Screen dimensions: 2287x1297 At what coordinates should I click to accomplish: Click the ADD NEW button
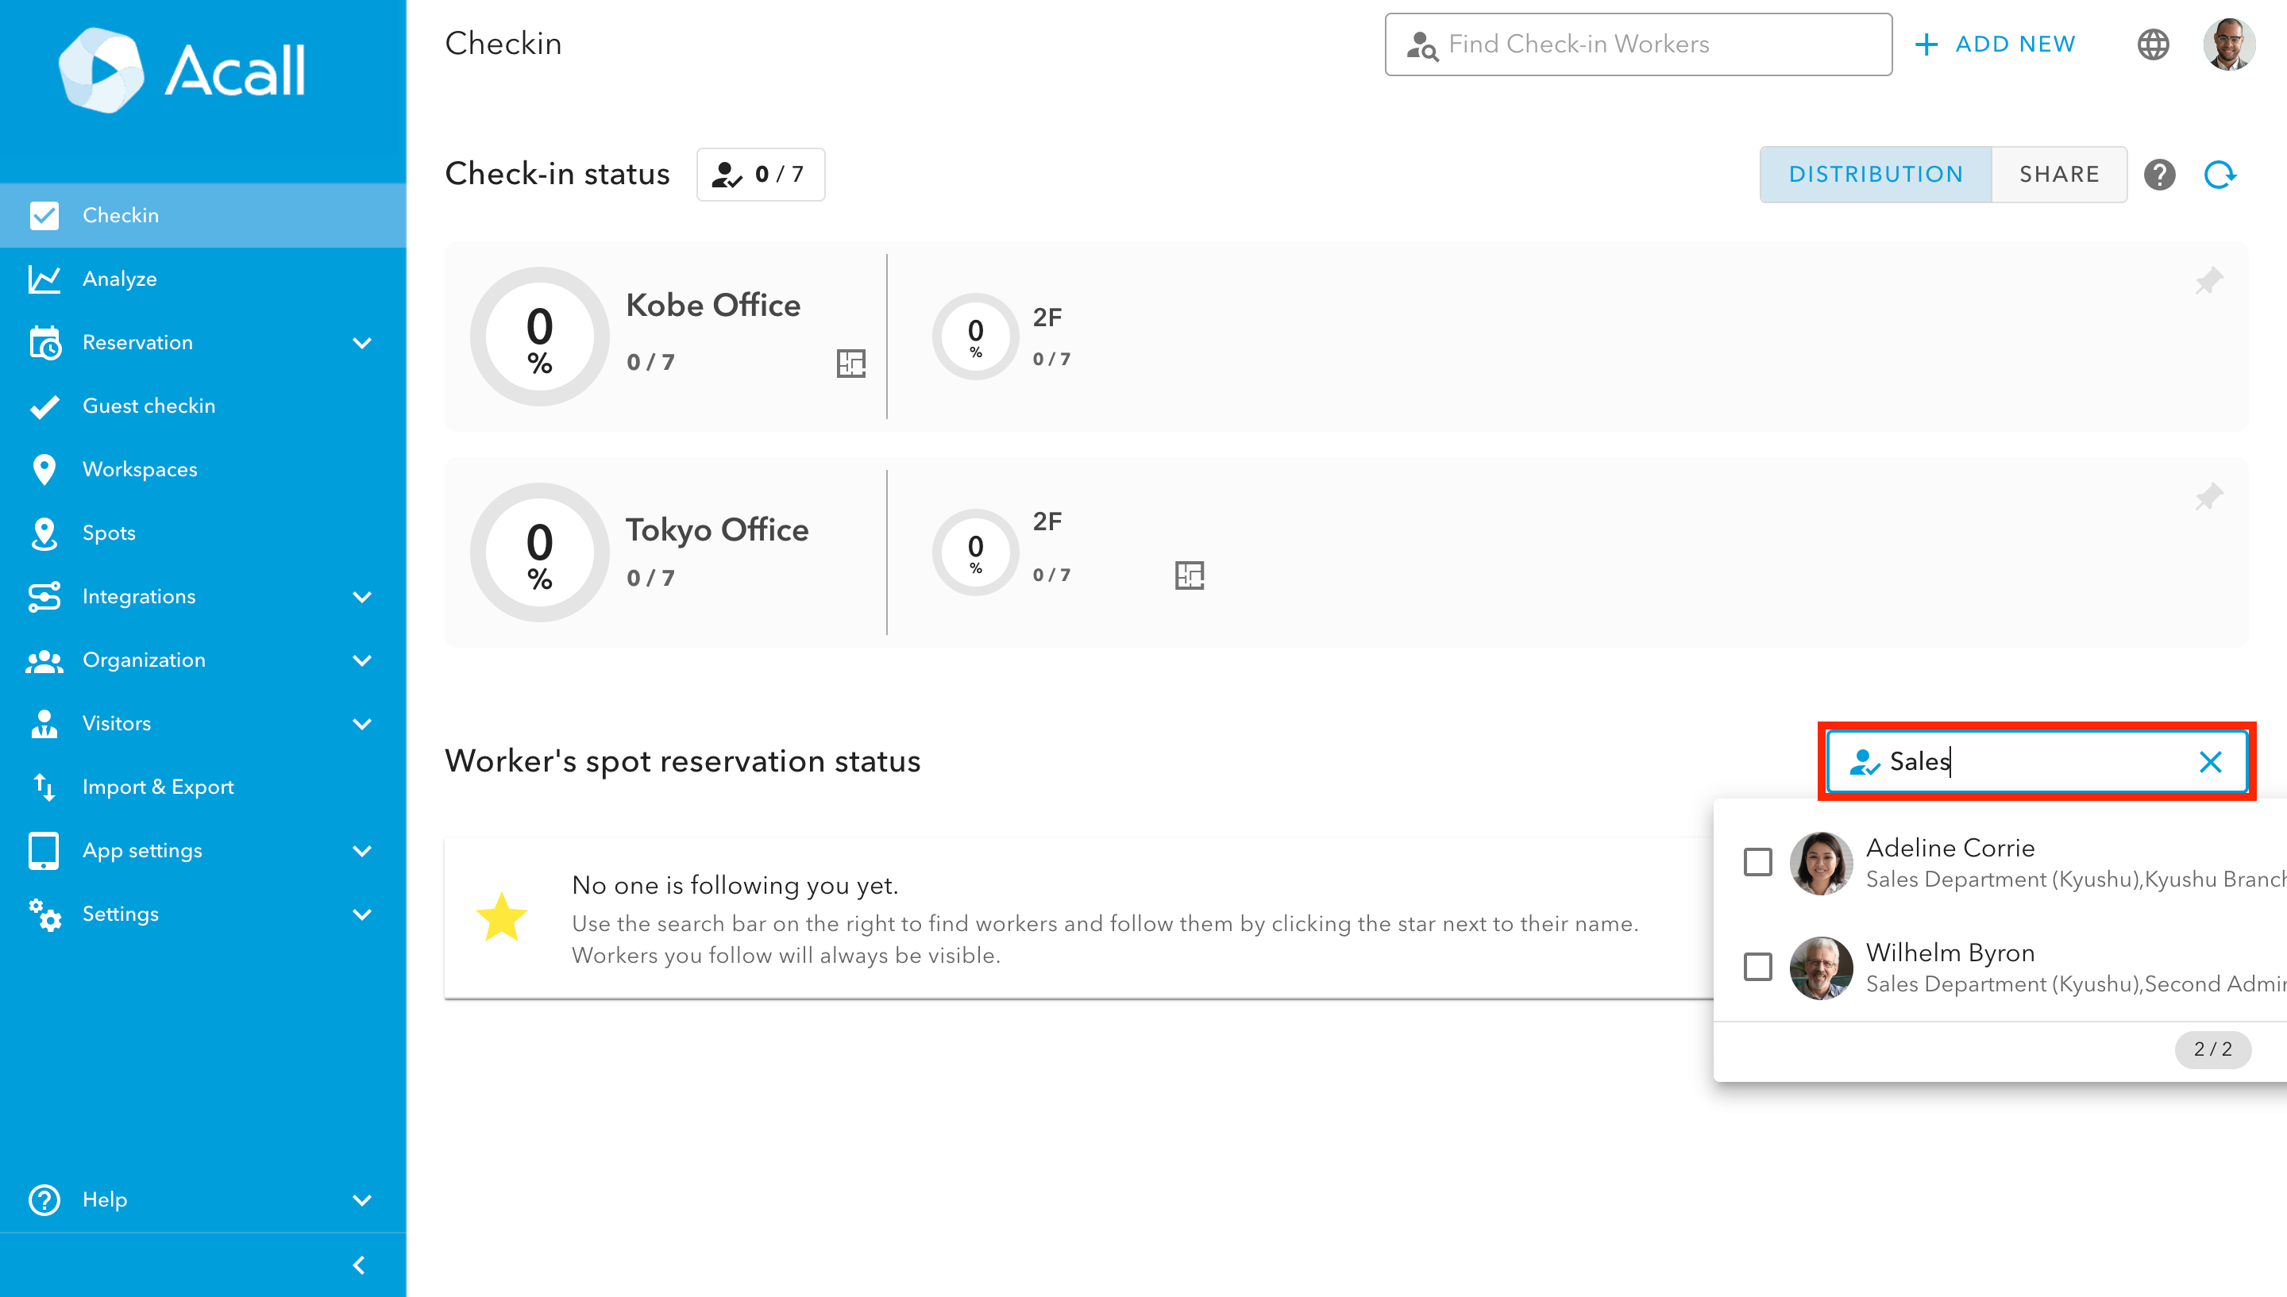pyautogui.click(x=1994, y=44)
